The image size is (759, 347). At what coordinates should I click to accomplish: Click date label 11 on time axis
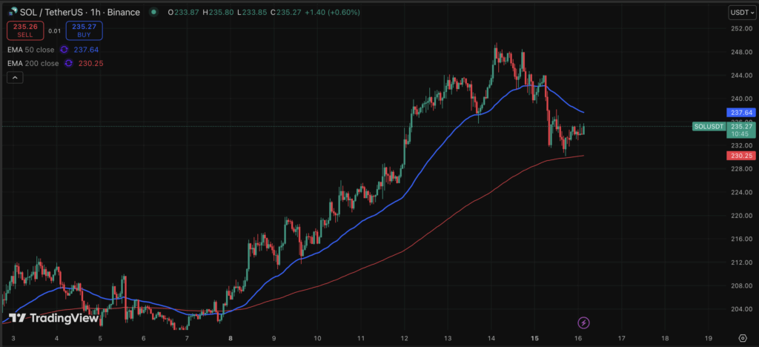click(x=361, y=338)
